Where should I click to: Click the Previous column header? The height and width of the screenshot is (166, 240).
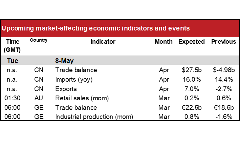coord(224,42)
